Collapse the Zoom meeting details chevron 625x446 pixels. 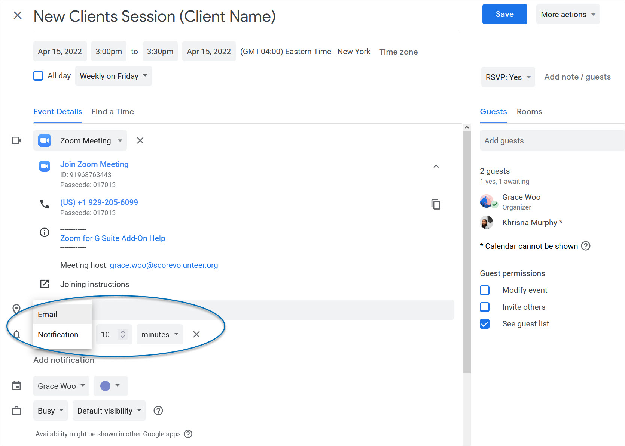436,166
